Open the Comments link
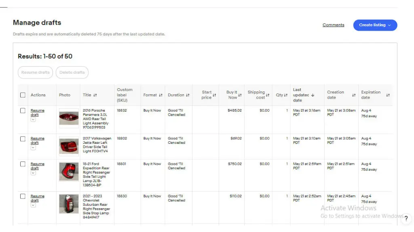The height and width of the screenshot is (232, 414). [333, 25]
